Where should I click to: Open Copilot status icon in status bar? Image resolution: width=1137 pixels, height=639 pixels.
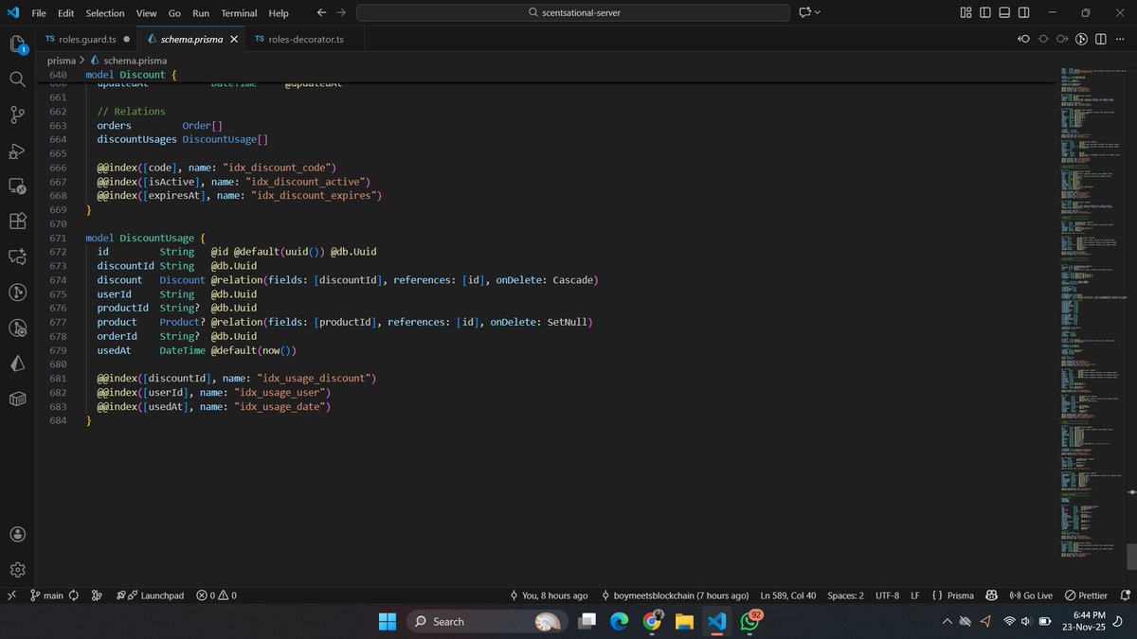point(992,595)
